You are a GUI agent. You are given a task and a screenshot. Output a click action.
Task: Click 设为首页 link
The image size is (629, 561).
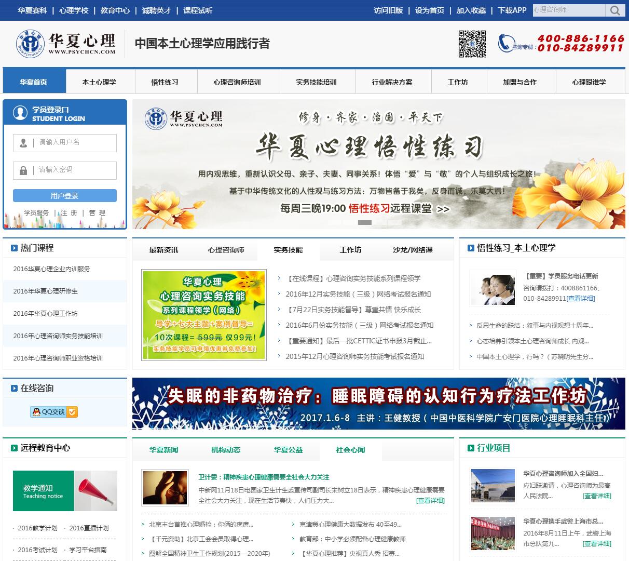click(430, 10)
